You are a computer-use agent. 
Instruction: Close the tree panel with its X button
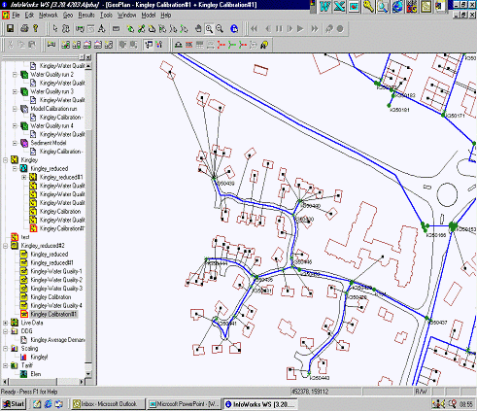[x=88, y=57]
